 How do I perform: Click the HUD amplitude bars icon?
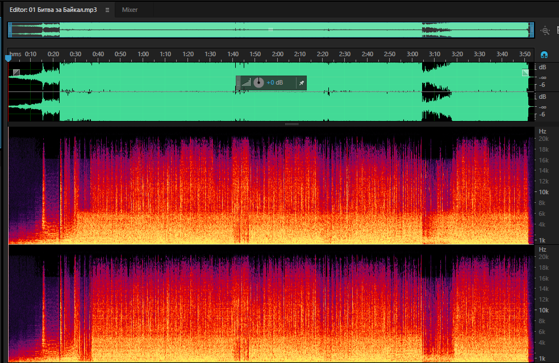click(246, 83)
